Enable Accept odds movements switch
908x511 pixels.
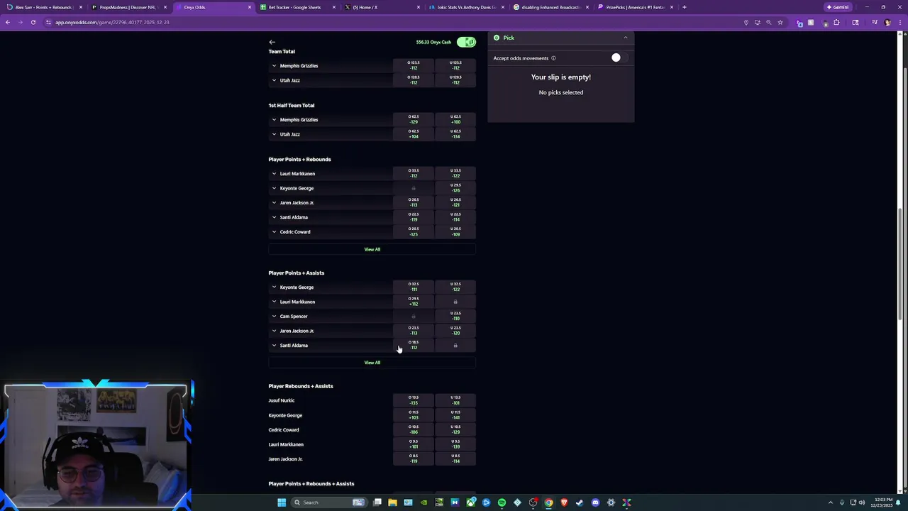tap(619, 57)
